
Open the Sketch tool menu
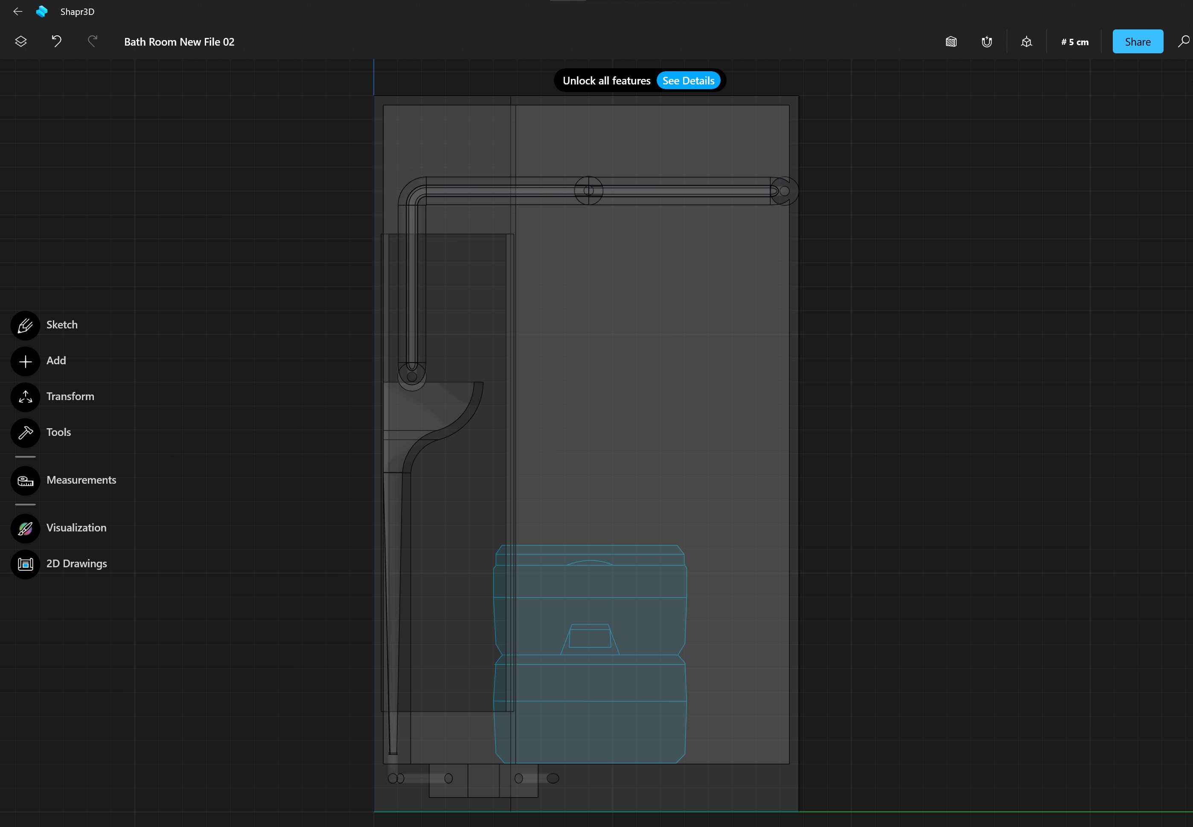click(x=25, y=325)
